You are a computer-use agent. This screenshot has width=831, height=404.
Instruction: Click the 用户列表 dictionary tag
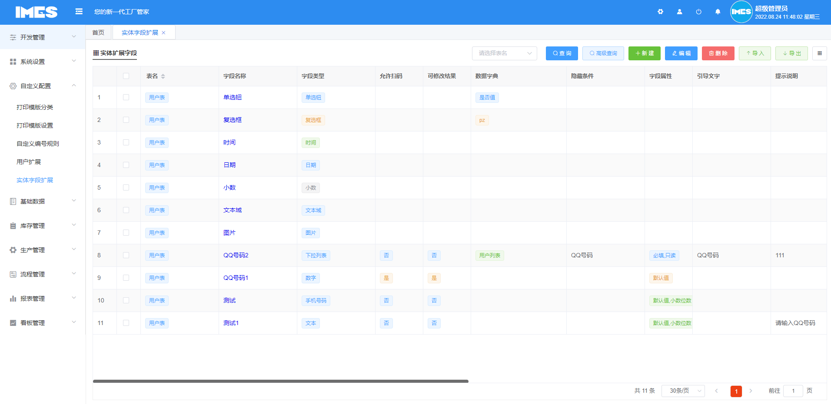click(x=490, y=256)
